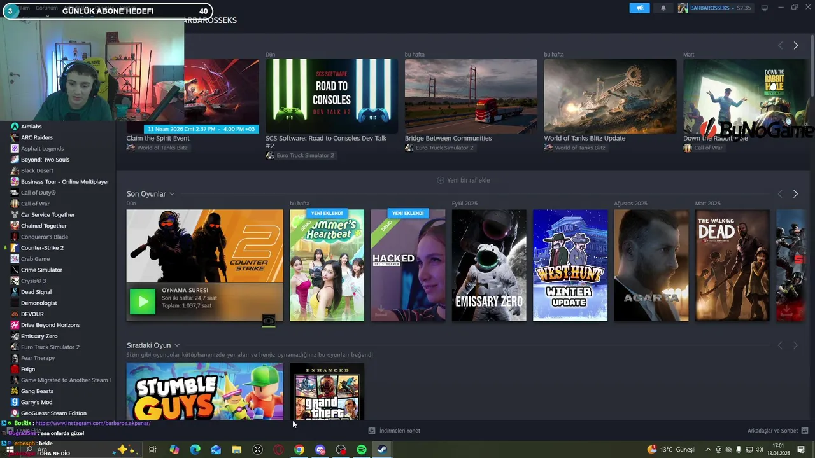Open Spotify from the Windows taskbar
Image resolution: width=815 pixels, height=458 pixels.
pos(362,450)
